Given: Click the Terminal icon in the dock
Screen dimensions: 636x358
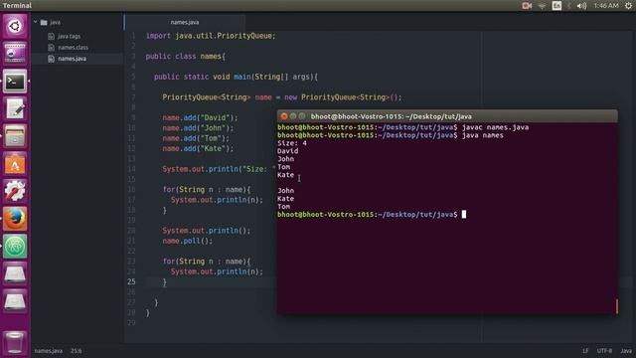Looking at the screenshot, I should tap(15, 82).
